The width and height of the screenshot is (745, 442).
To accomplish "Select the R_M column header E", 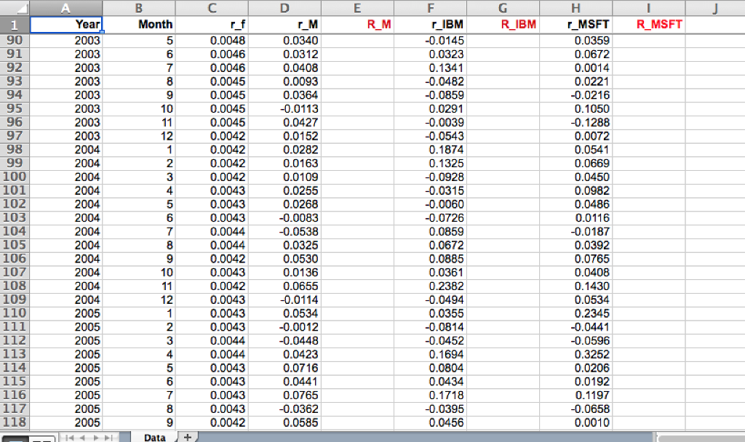I will 357,9.
